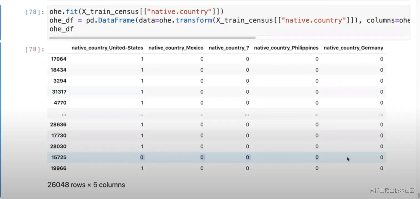Click the ohe.fit code line
The width and height of the screenshot is (420, 199).
(136, 12)
